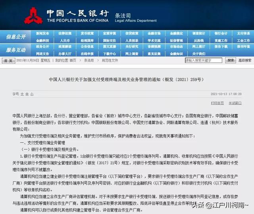Image resolution: width=254 pixels, height=214 pixels.
Task: Go to the 人员招录 section
Action: pyautogui.click(x=132, y=41)
